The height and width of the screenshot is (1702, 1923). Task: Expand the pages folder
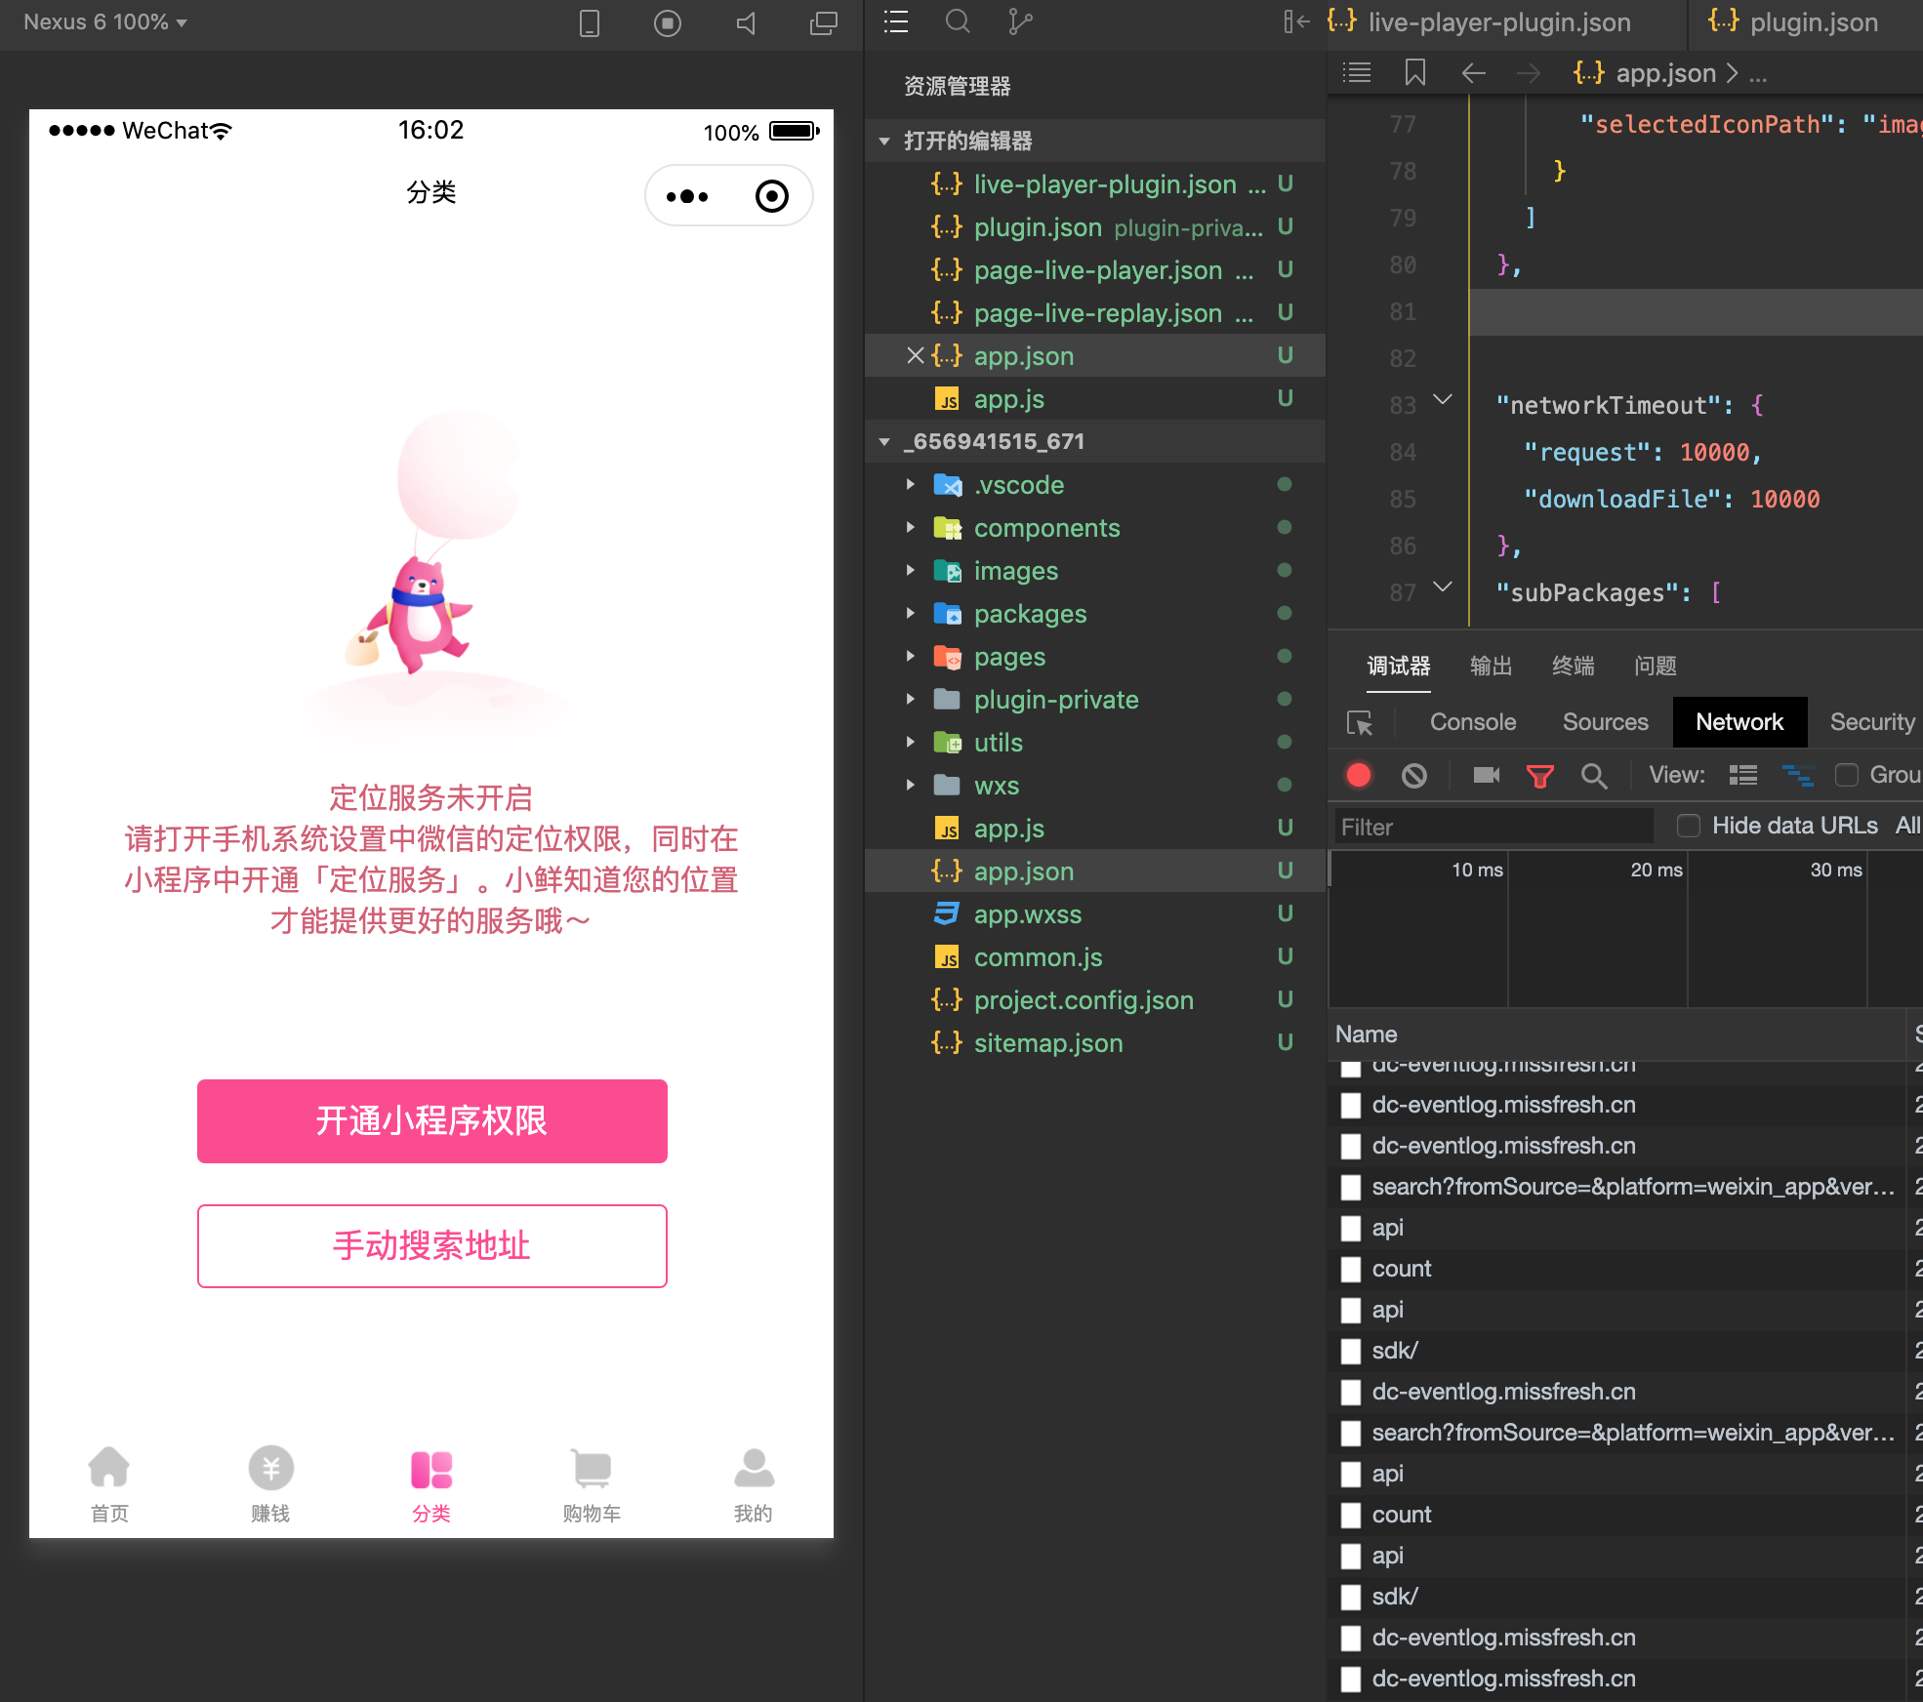910,657
